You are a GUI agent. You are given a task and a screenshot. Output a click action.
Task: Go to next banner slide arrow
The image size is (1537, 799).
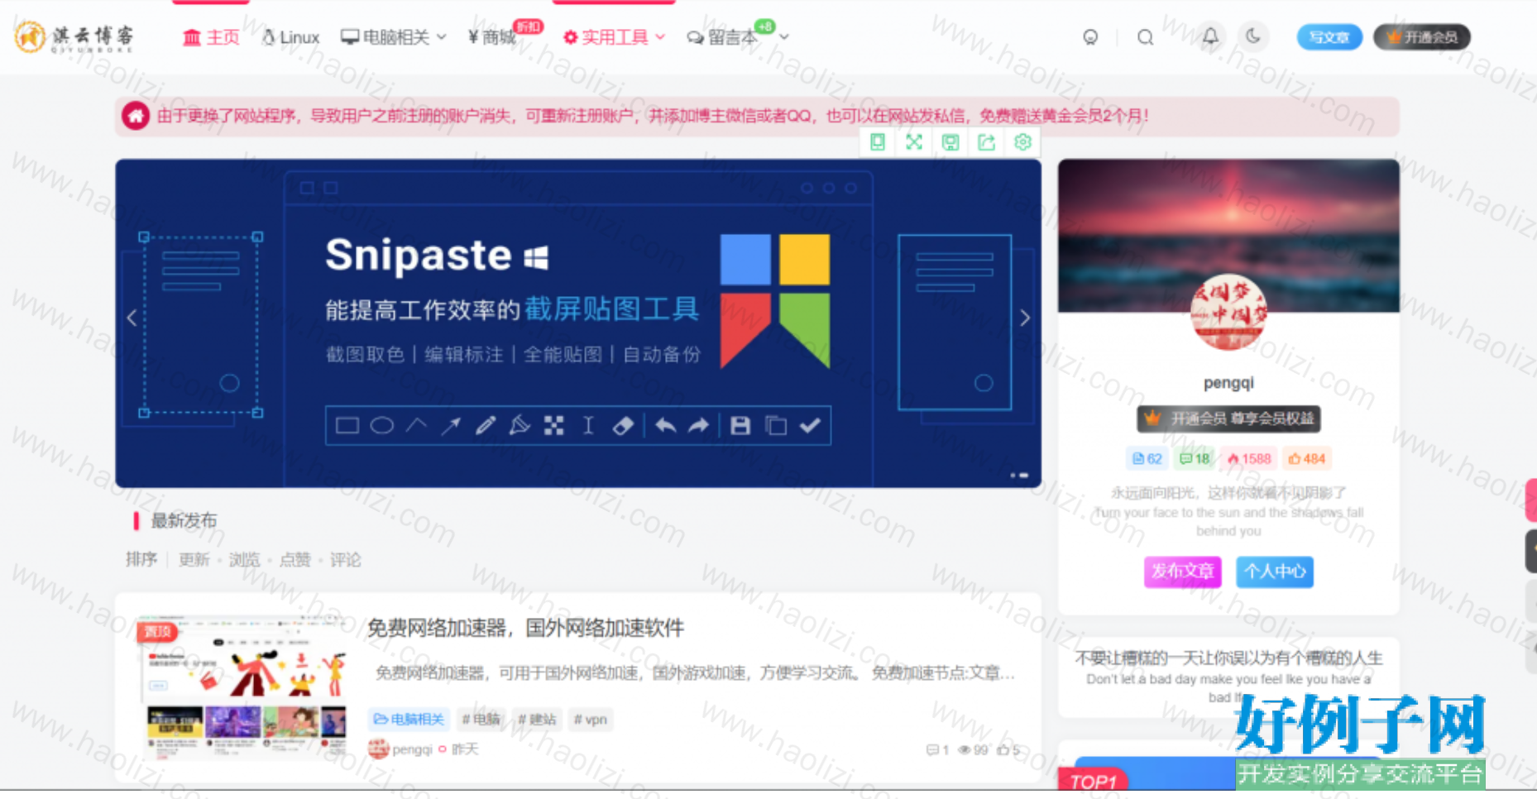(1025, 318)
